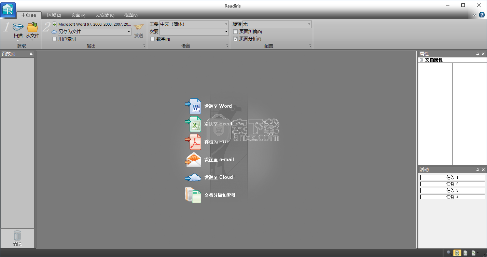This screenshot has width=487, height=257.
Task: Click the 发送至 e-mail link text
Action: (x=219, y=160)
